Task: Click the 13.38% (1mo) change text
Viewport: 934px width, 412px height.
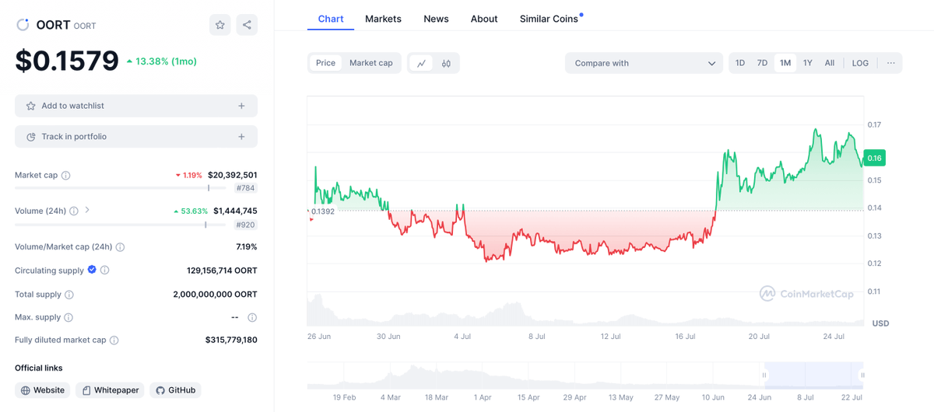Action: (162, 61)
